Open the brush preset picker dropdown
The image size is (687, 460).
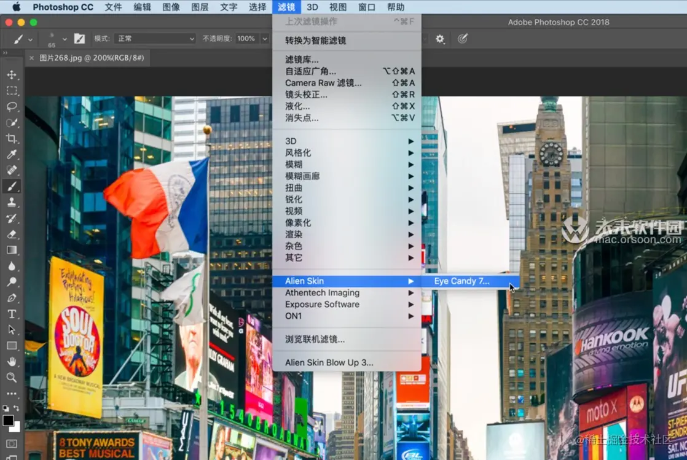tap(65, 39)
